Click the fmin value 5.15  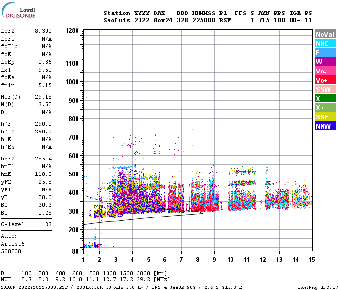pos(45,85)
